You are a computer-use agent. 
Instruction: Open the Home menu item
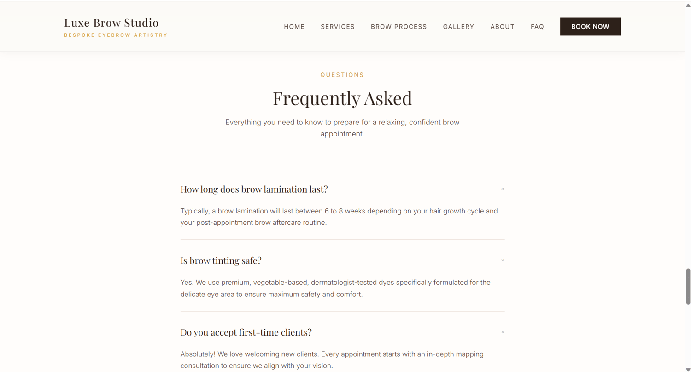pyautogui.click(x=294, y=27)
